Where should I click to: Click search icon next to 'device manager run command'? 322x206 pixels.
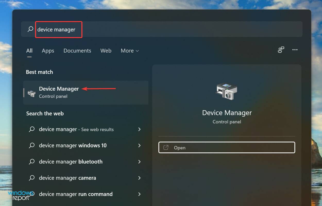click(x=32, y=194)
